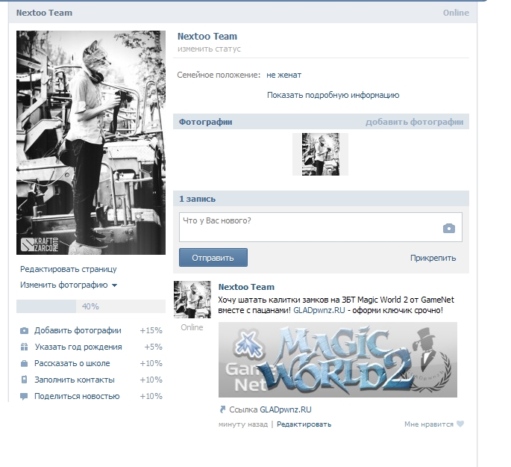Click the camera icon beside Добавить фотографии
This screenshot has width=511, height=467.
[x=24, y=330]
